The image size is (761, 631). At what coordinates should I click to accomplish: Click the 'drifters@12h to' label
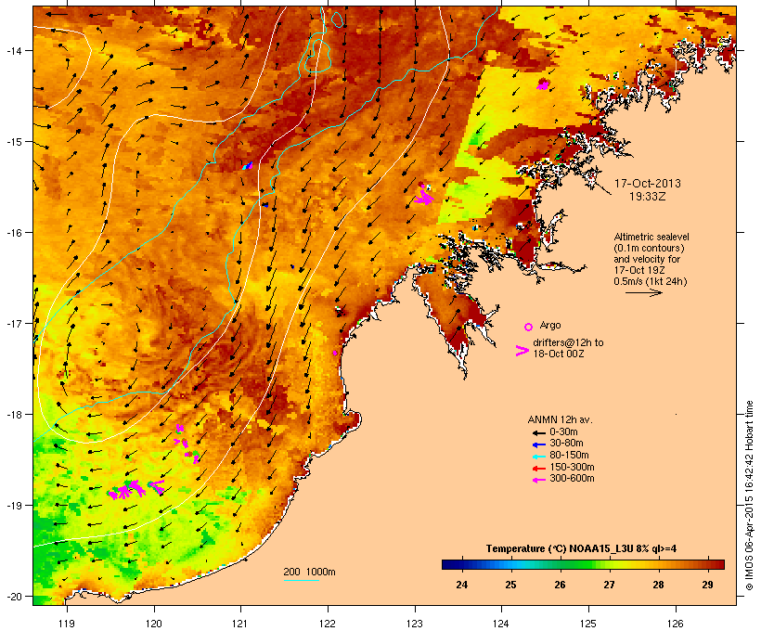[568, 342]
